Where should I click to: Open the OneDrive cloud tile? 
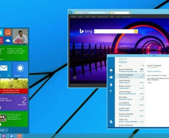coord(8,41)
